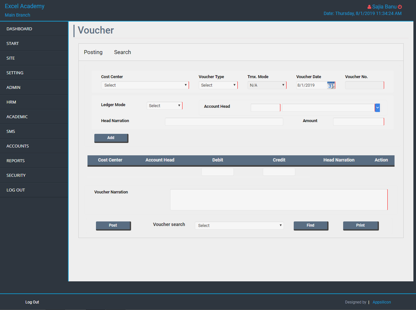Image resolution: width=416 pixels, height=310 pixels.
Task: Open the Voucher search dropdown
Action: tap(239, 225)
